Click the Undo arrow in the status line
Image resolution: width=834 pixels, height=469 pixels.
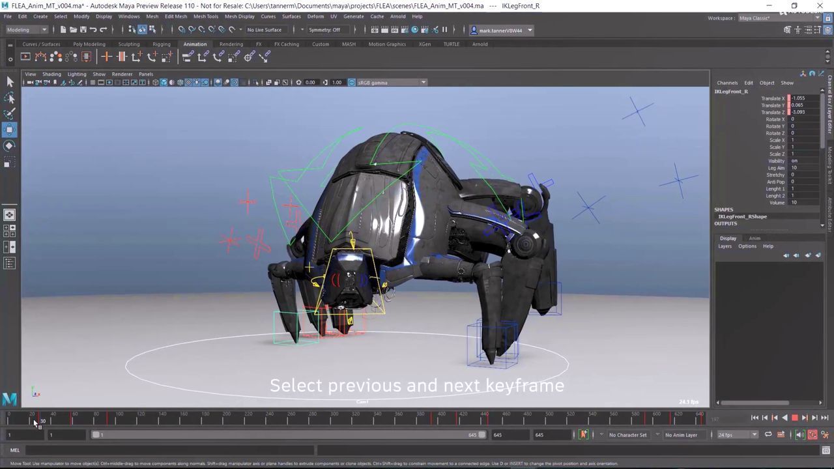click(x=93, y=30)
